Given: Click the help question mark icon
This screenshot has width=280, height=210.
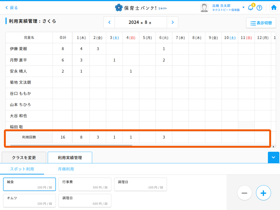Looking at the screenshot, I should coord(259,8).
